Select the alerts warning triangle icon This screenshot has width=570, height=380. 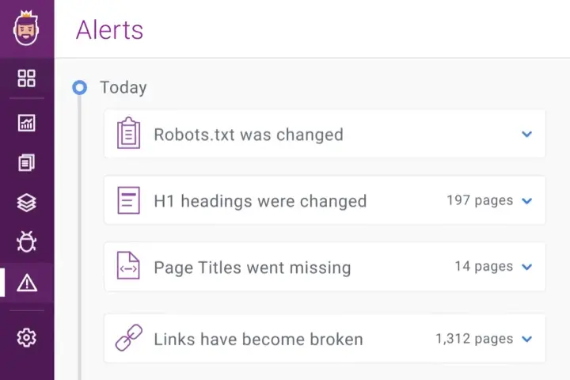pos(27,283)
